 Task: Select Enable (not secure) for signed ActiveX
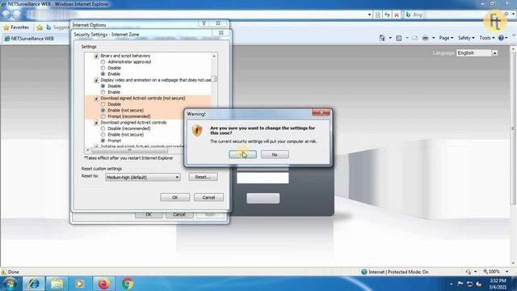click(x=103, y=110)
